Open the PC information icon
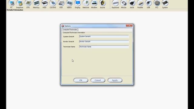 point(12,3)
